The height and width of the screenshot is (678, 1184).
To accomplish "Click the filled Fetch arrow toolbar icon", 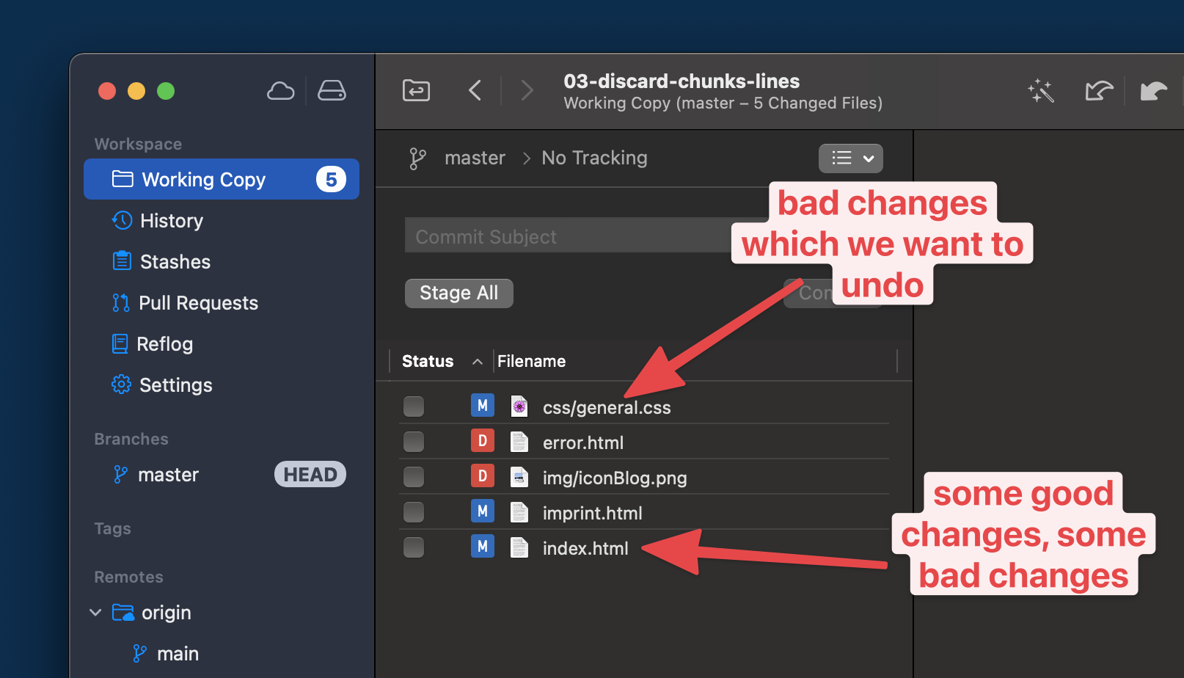I will coord(1154,90).
